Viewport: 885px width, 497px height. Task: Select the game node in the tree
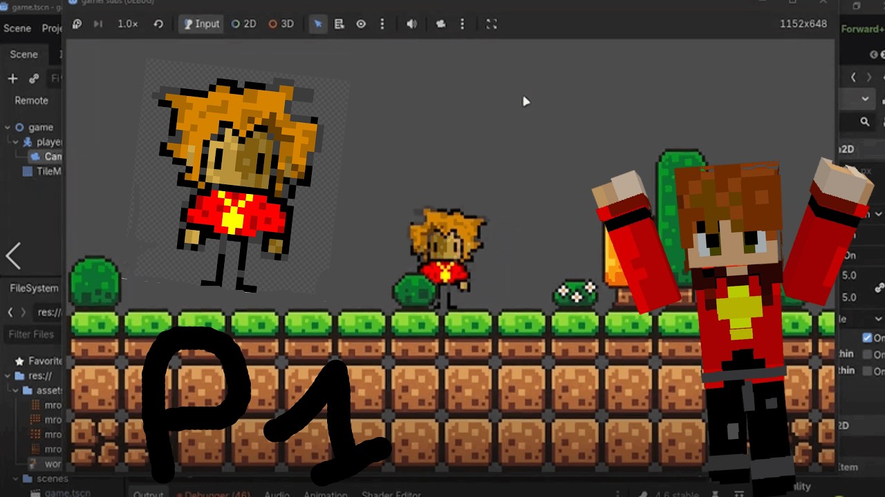point(40,127)
